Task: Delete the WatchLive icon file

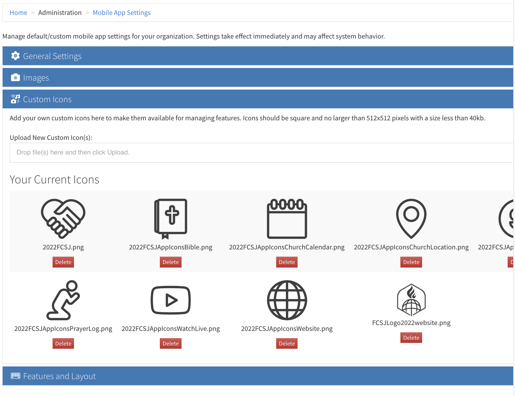Action: (x=171, y=343)
